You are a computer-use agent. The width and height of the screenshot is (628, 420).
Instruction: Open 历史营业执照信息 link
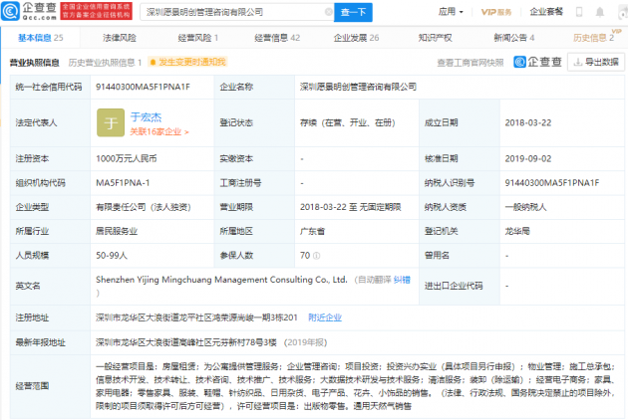[x=105, y=63]
